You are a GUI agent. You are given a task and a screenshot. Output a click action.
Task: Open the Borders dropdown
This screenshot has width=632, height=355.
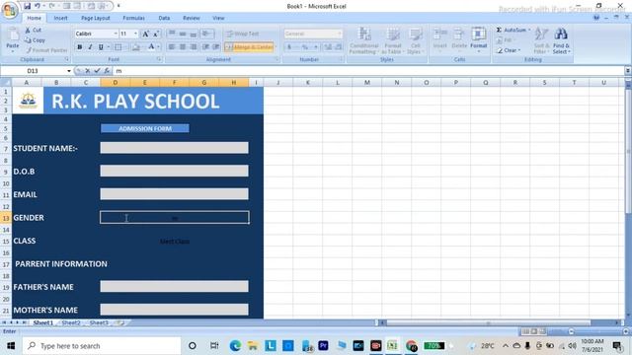[x=125, y=47]
